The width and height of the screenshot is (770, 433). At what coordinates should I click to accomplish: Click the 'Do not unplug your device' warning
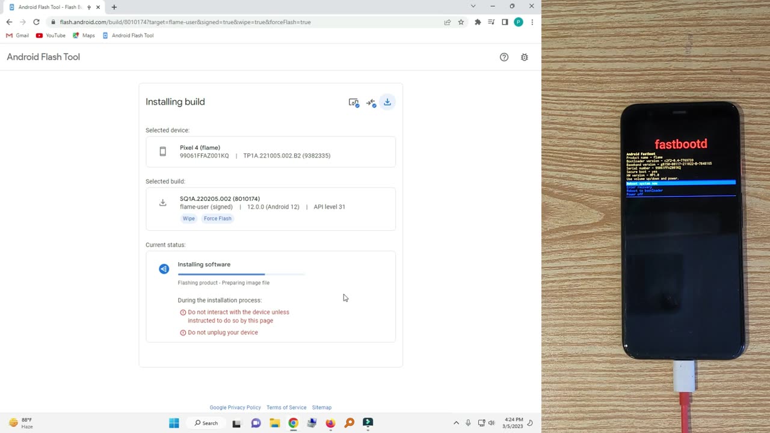pyautogui.click(x=223, y=333)
